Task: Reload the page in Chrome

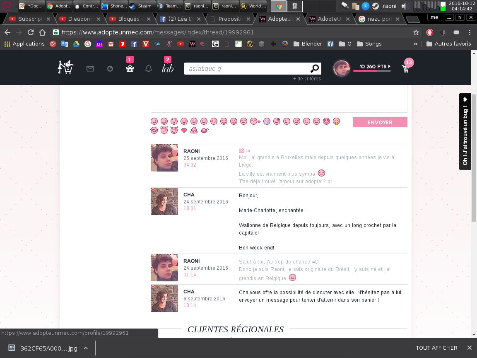Action: (30, 32)
